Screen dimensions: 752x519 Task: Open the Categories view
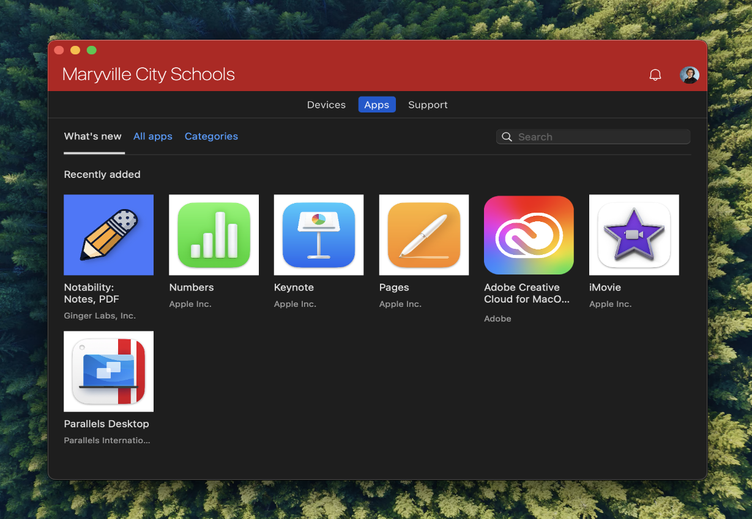[x=211, y=136]
